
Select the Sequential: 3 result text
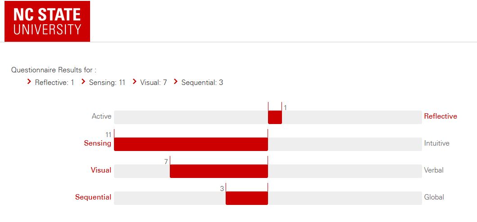pos(202,83)
